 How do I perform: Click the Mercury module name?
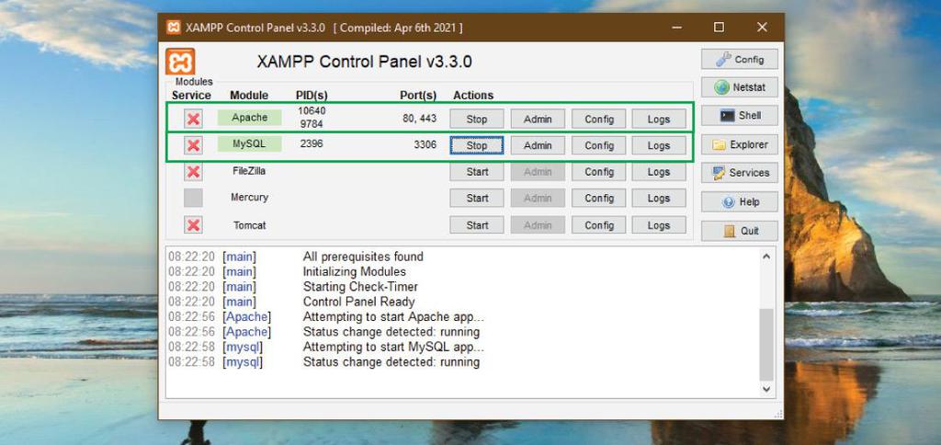click(249, 197)
